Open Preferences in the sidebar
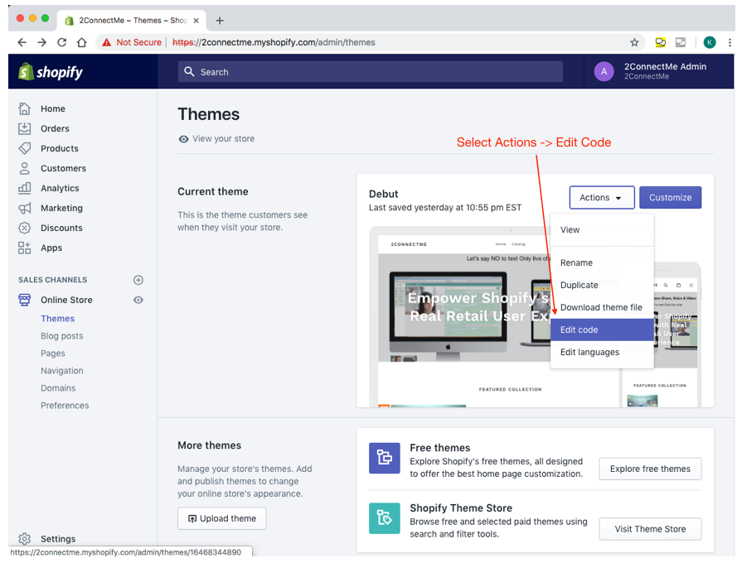 point(65,406)
